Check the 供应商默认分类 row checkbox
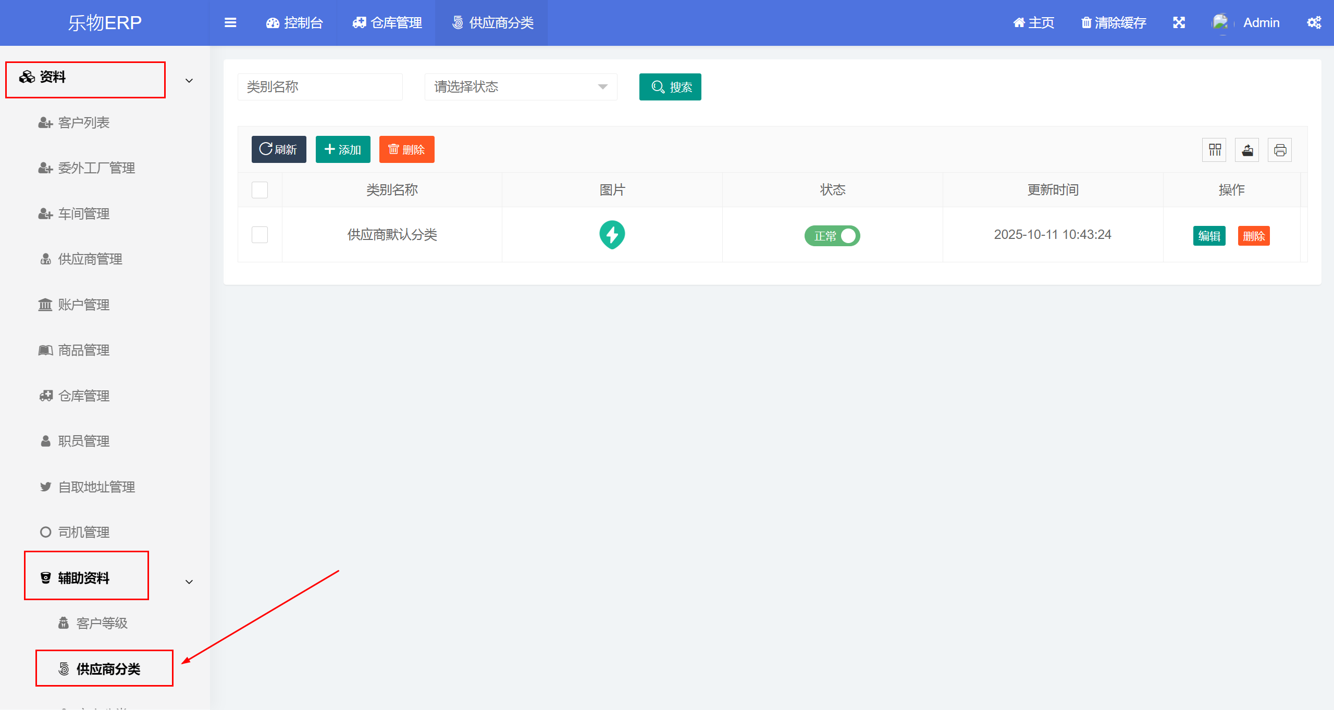 pos(260,235)
